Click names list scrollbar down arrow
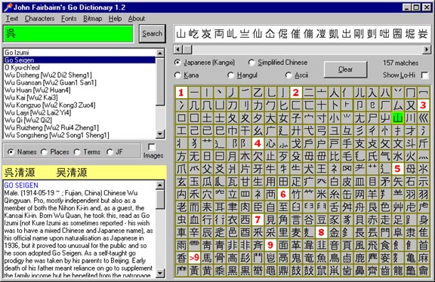Image resolution: width=435 pixels, height=282 pixels. (160, 134)
